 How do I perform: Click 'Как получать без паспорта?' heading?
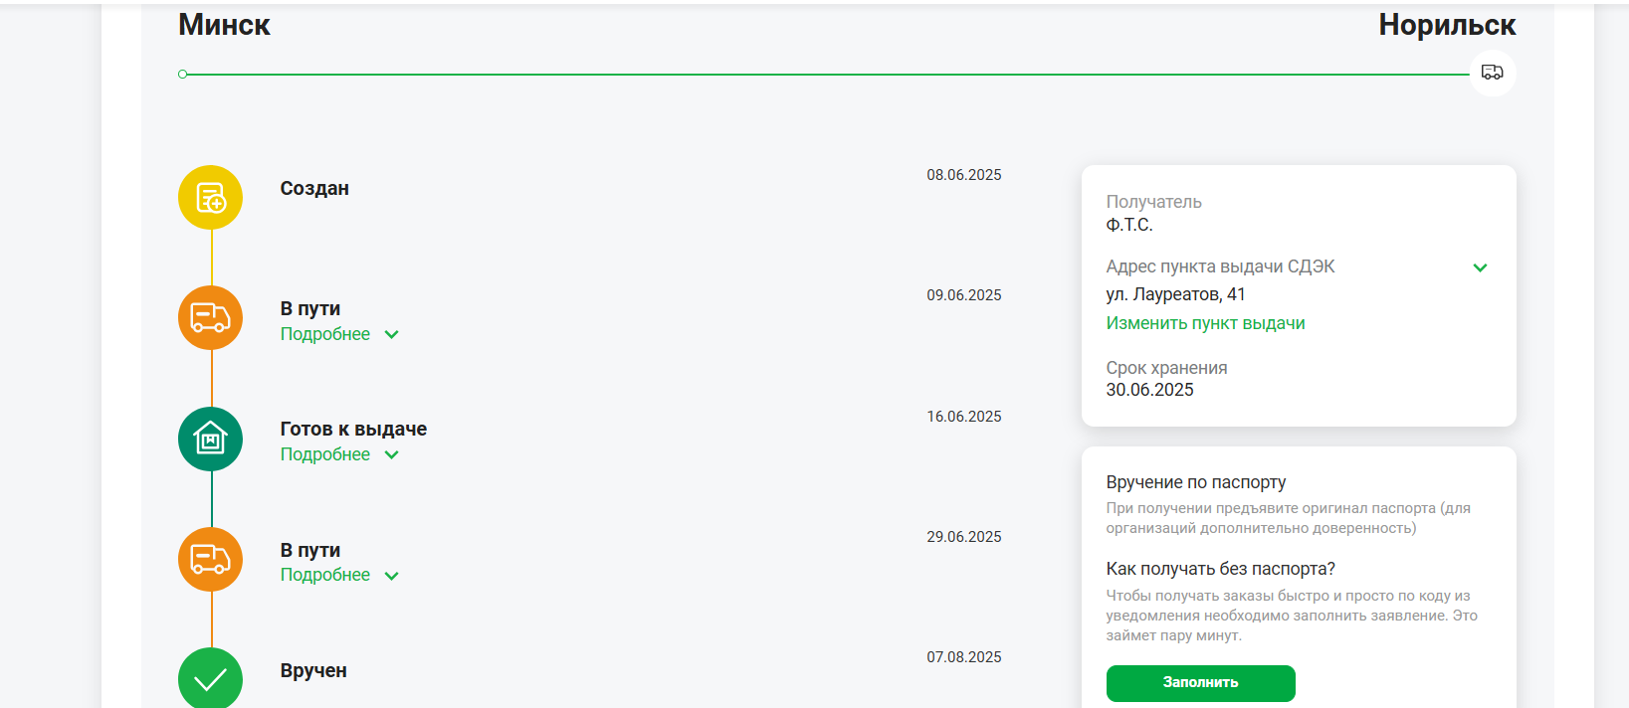coord(1220,569)
